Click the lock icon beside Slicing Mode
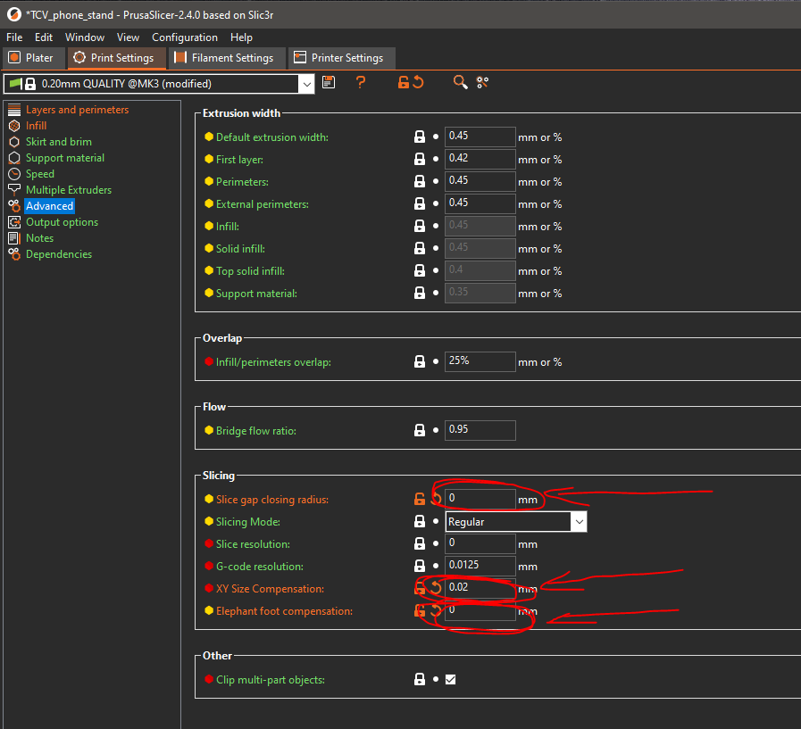Image resolution: width=801 pixels, height=729 pixels. coord(420,521)
